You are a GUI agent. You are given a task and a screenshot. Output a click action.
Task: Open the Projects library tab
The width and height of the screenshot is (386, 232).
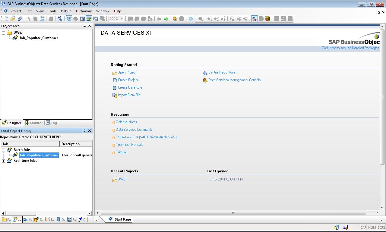tap(6, 219)
